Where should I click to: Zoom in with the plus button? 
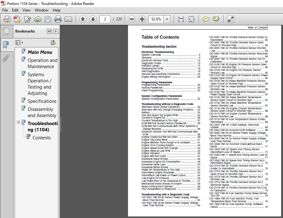point(142,19)
